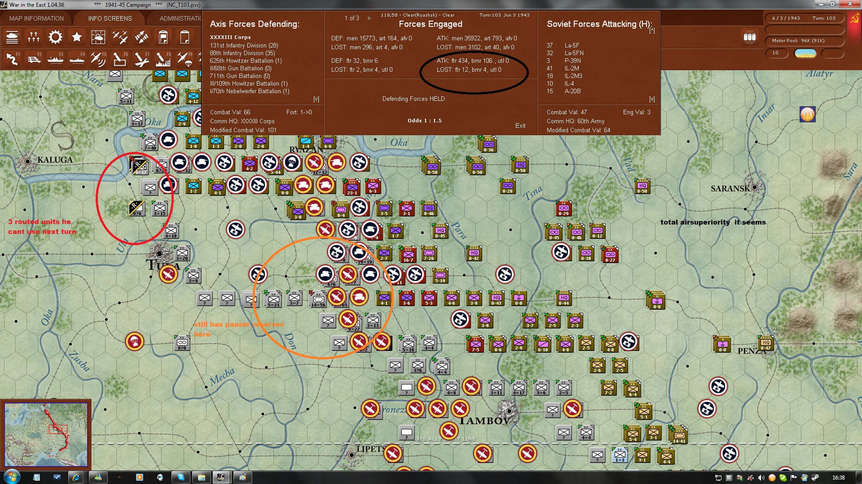
Task: Click the P-39N aircraft row
Action: pos(563,61)
